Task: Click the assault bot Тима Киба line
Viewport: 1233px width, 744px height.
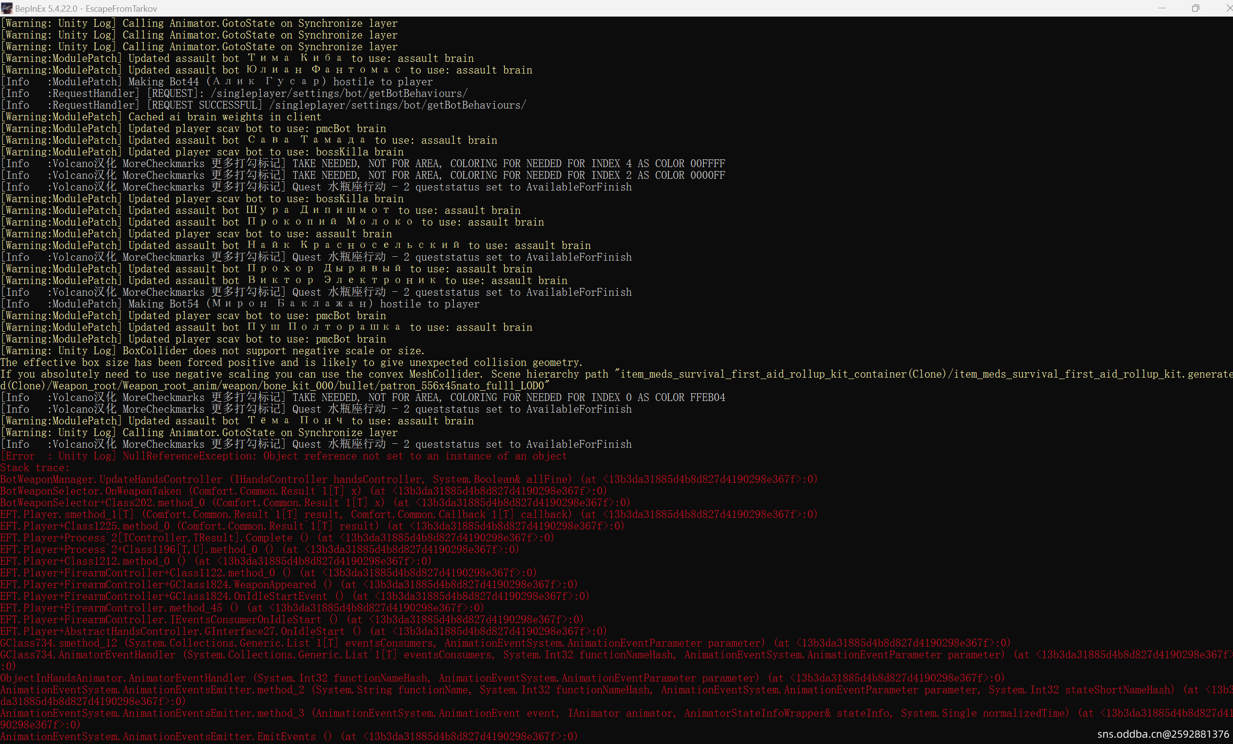Action: coord(236,58)
